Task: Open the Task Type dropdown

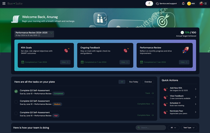Action: tap(189, 128)
